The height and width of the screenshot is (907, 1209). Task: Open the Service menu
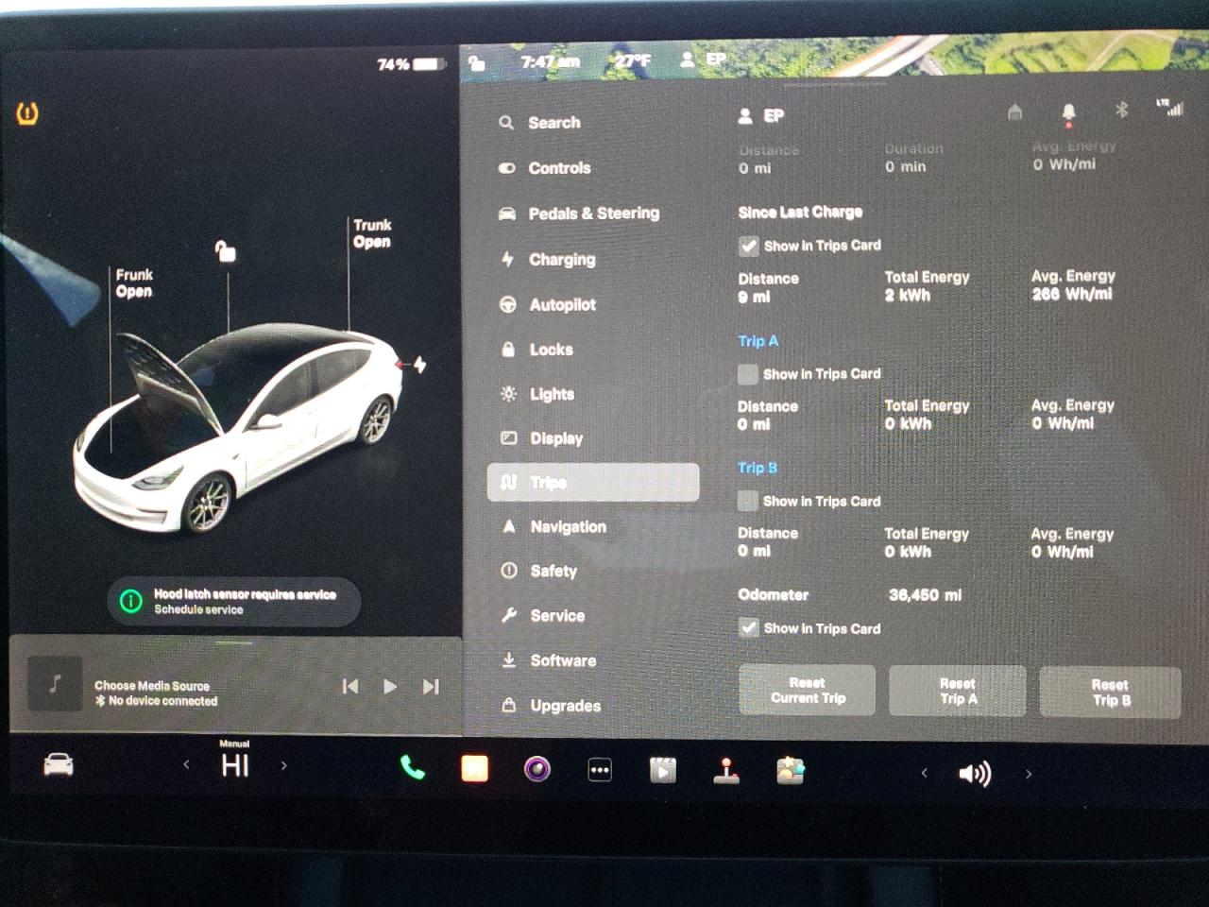tap(543, 616)
